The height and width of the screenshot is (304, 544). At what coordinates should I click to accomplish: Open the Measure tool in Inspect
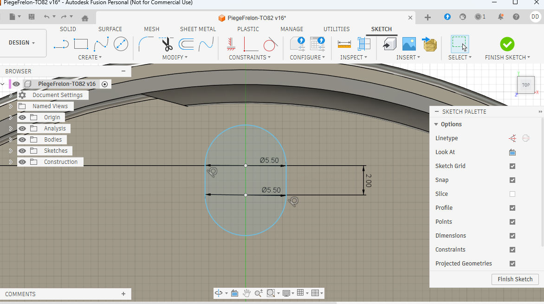pyautogui.click(x=344, y=45)
